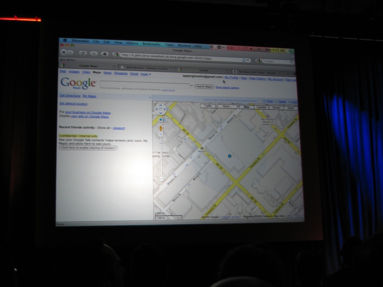
Task: Close the Google Maps browser tab
Action: pyautogui.click(x=114, y=66)
